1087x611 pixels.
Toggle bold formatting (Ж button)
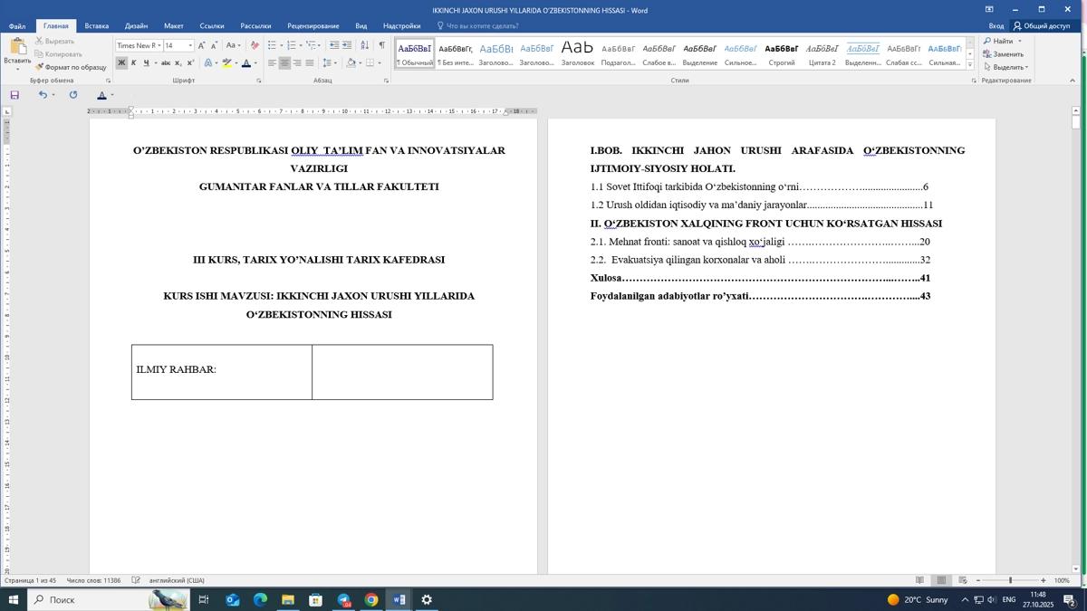tap(121, 63)
